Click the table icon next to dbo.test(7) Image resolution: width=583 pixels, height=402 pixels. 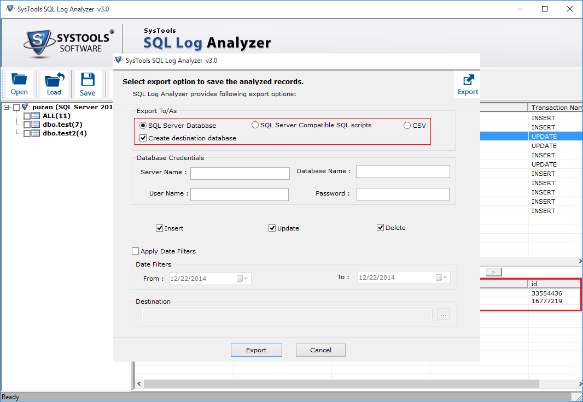pos(36,125)
